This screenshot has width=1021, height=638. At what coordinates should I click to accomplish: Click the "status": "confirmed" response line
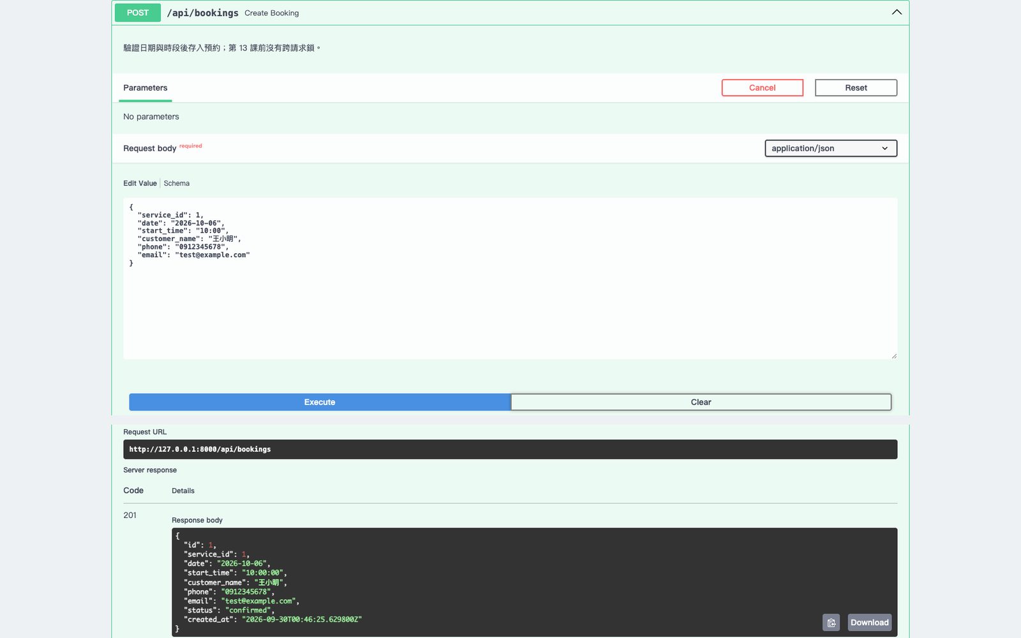coord(228,610)
